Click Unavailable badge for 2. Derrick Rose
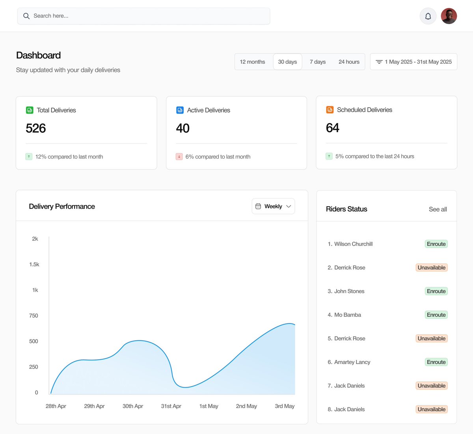The width and height of the screenshot is (473, 434). 432,268
